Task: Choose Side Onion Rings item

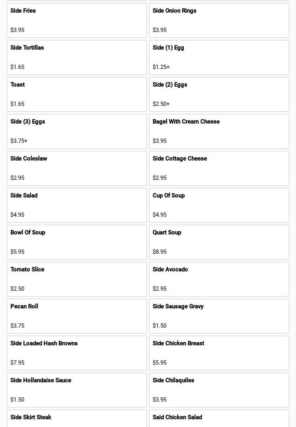Action: pyautogui.click(x=219, y=20)
